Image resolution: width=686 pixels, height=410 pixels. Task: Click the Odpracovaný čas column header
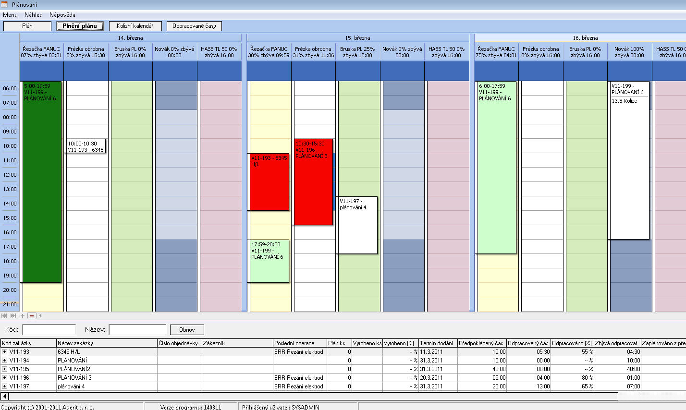528,343
